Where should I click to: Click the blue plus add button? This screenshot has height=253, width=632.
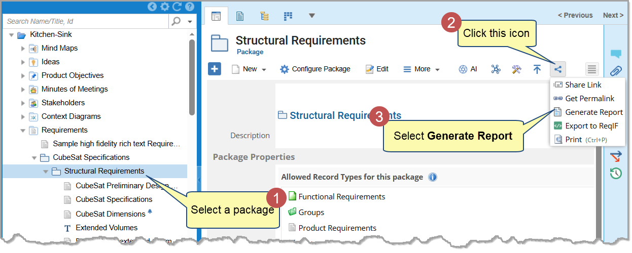(215, 69)
